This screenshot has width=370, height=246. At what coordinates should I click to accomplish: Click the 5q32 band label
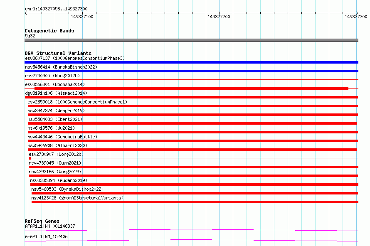[x=30, y=36]
